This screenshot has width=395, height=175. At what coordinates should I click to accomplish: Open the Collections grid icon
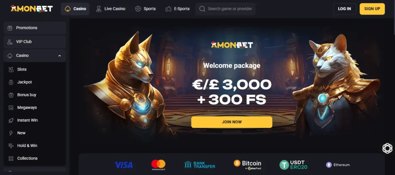click(11, 158)
